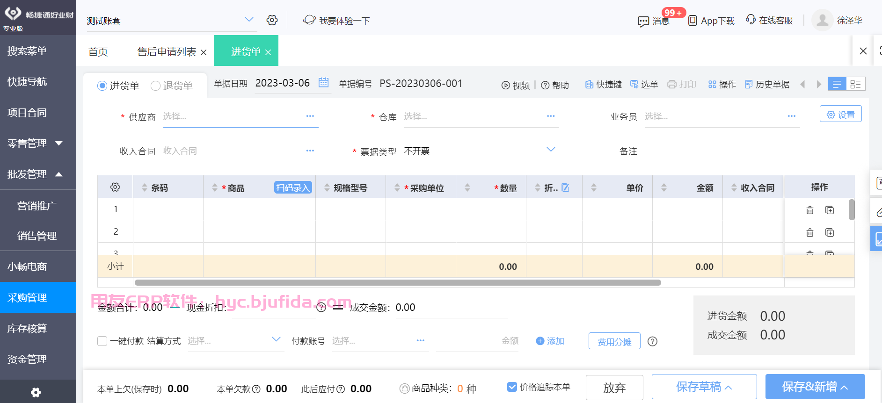882x403 pixels.
Task: Click the 扫码录入 button
Action: [293, 187]
